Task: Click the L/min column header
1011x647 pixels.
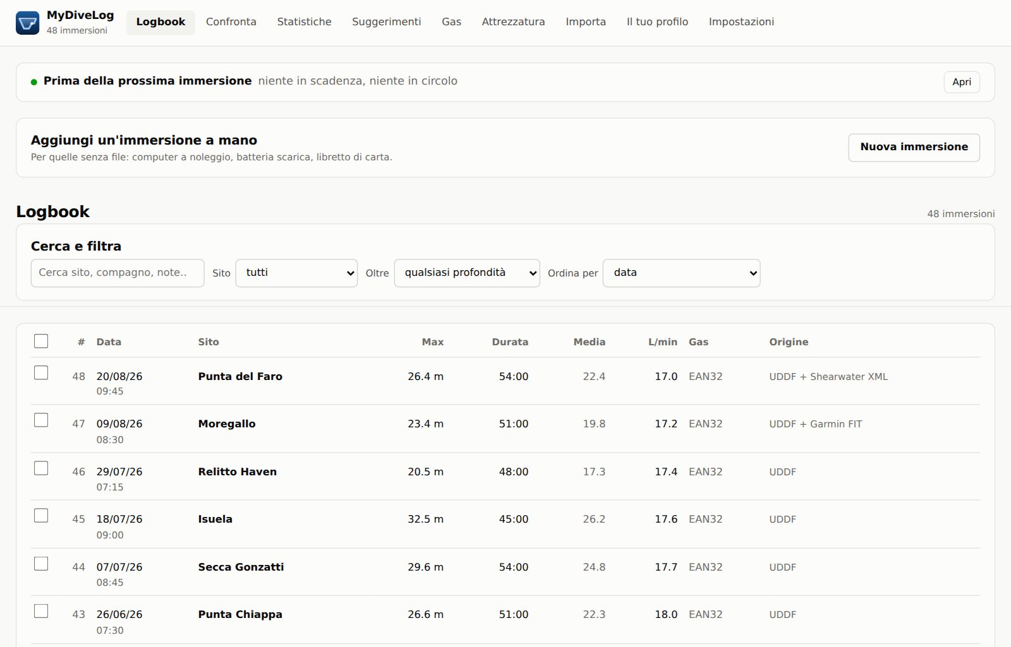Action: [663, 342]
